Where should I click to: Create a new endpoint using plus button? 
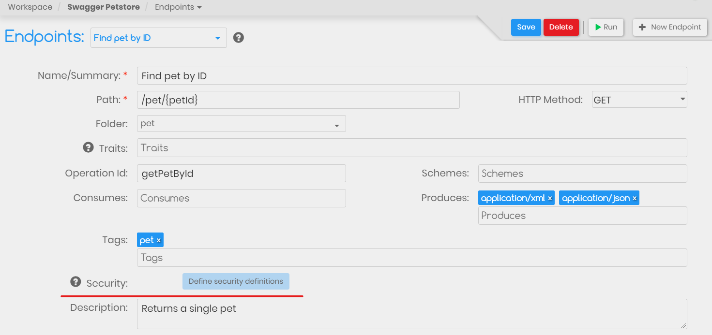[x=670, y=27]
